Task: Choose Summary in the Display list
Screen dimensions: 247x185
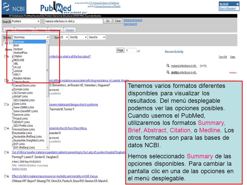Action: click(x=30, y=42)
